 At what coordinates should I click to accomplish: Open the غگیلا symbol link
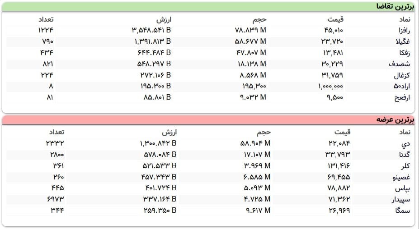click(x=401, y=41)
